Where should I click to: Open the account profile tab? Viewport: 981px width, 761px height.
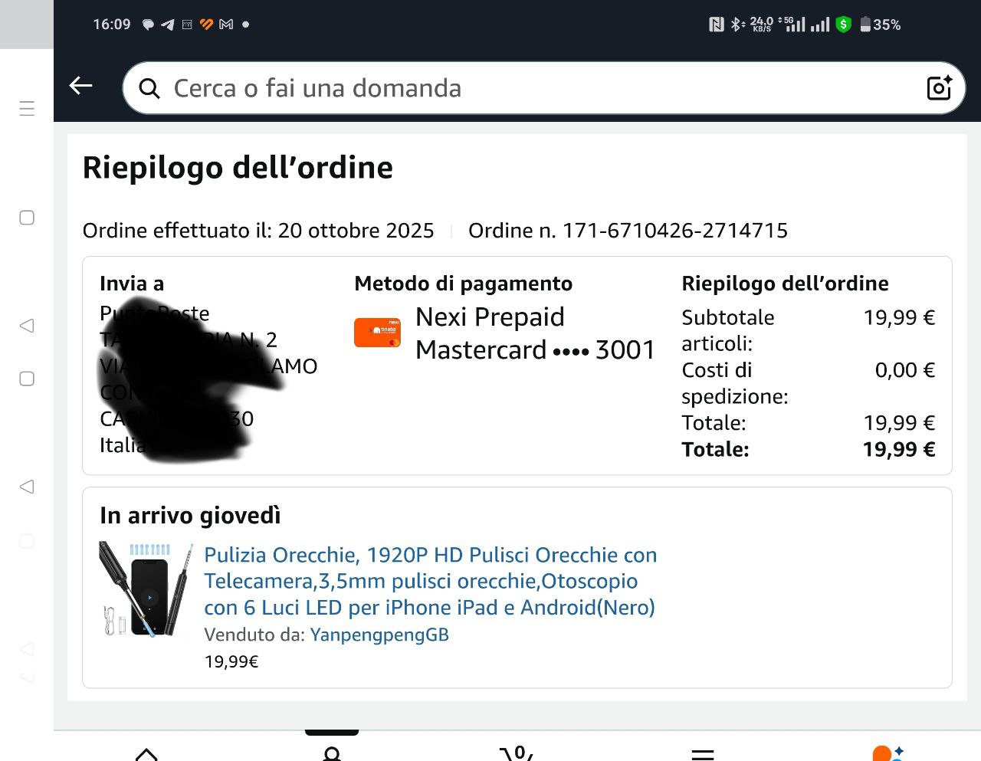pos(332,753)
